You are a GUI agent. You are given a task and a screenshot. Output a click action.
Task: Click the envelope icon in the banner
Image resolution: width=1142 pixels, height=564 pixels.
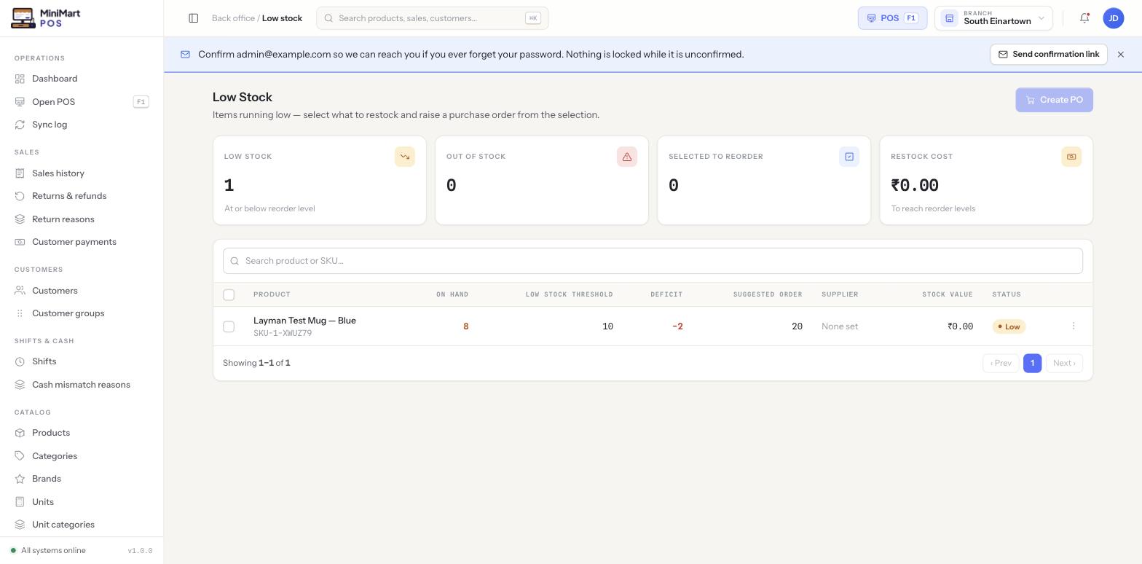pos(185,55)
